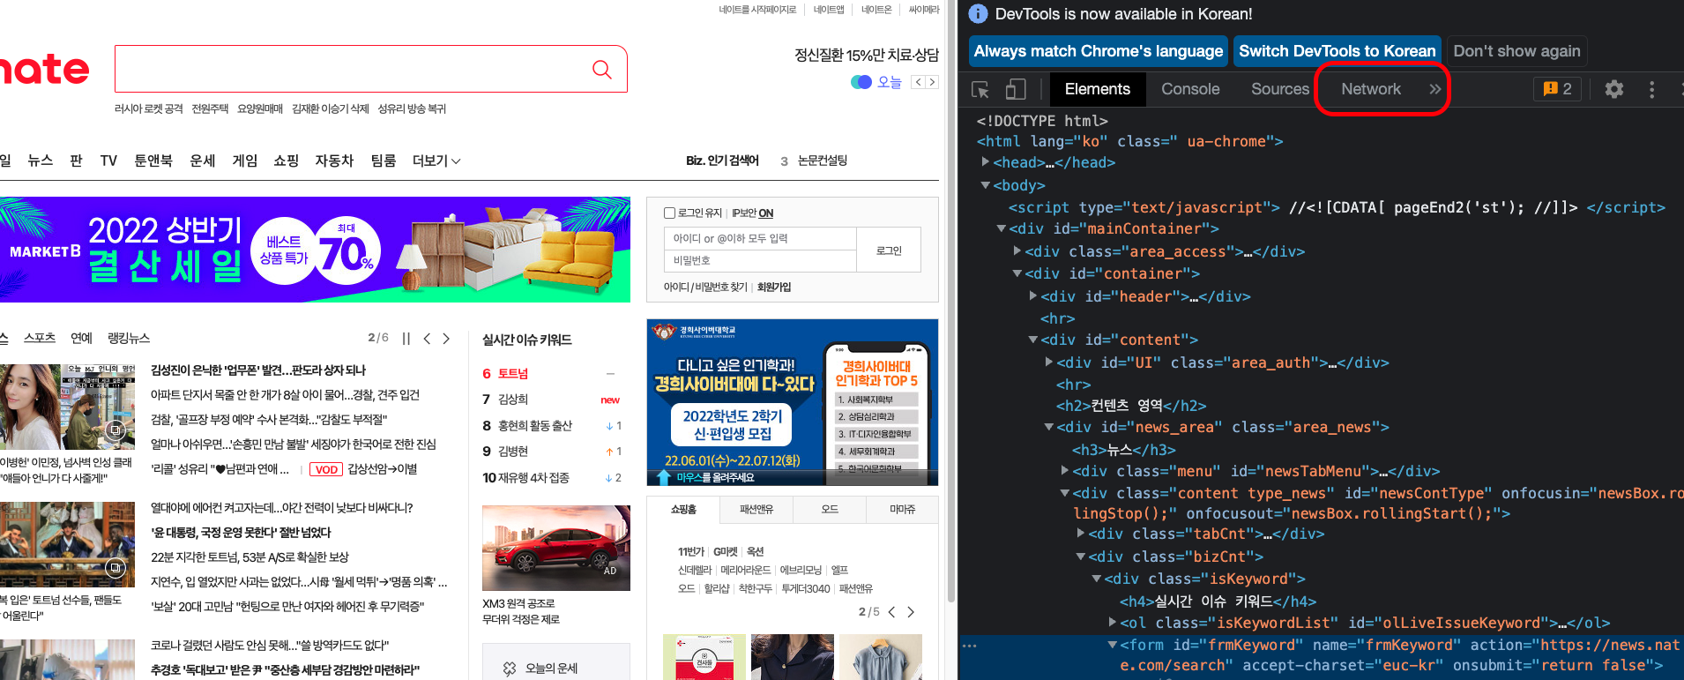Open the issues counter badge showing 2

pos(1557,89)
